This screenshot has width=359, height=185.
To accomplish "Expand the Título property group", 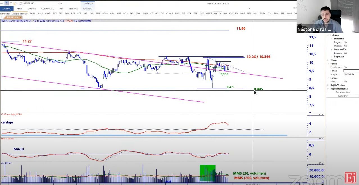I will (328, 60).
